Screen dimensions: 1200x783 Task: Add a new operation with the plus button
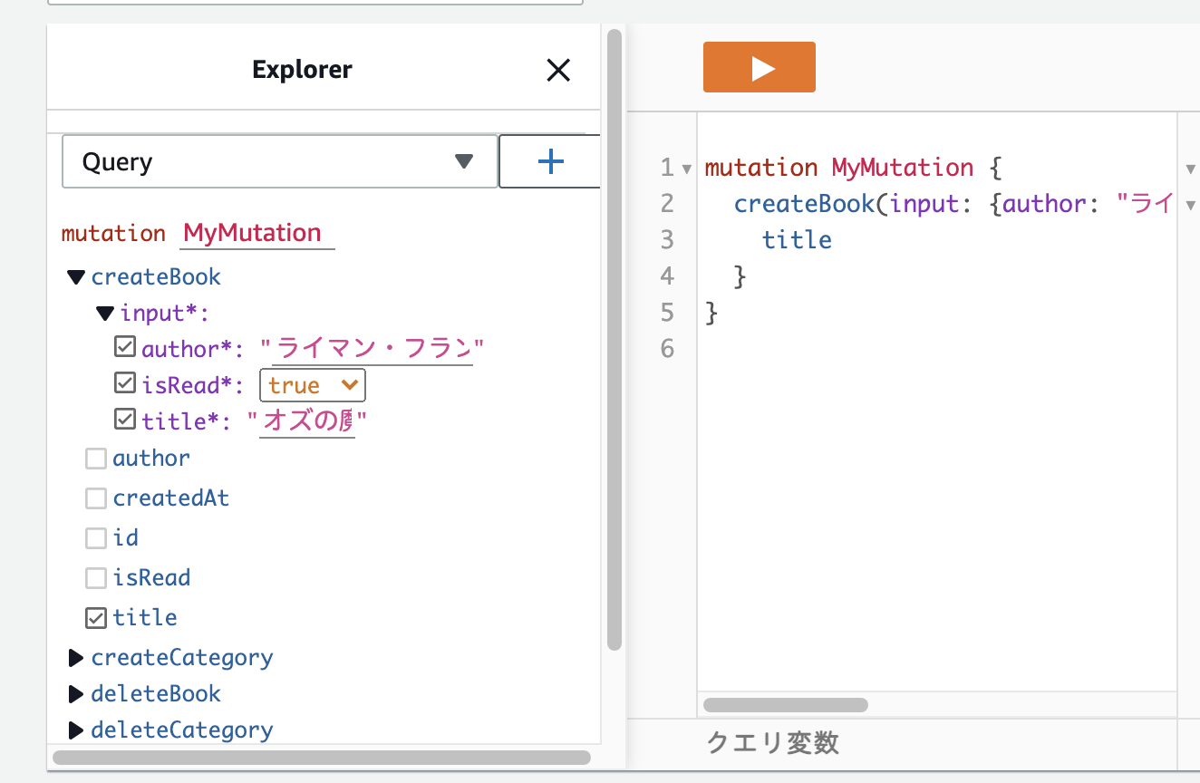pyautogui.click(x=550, y=162)
